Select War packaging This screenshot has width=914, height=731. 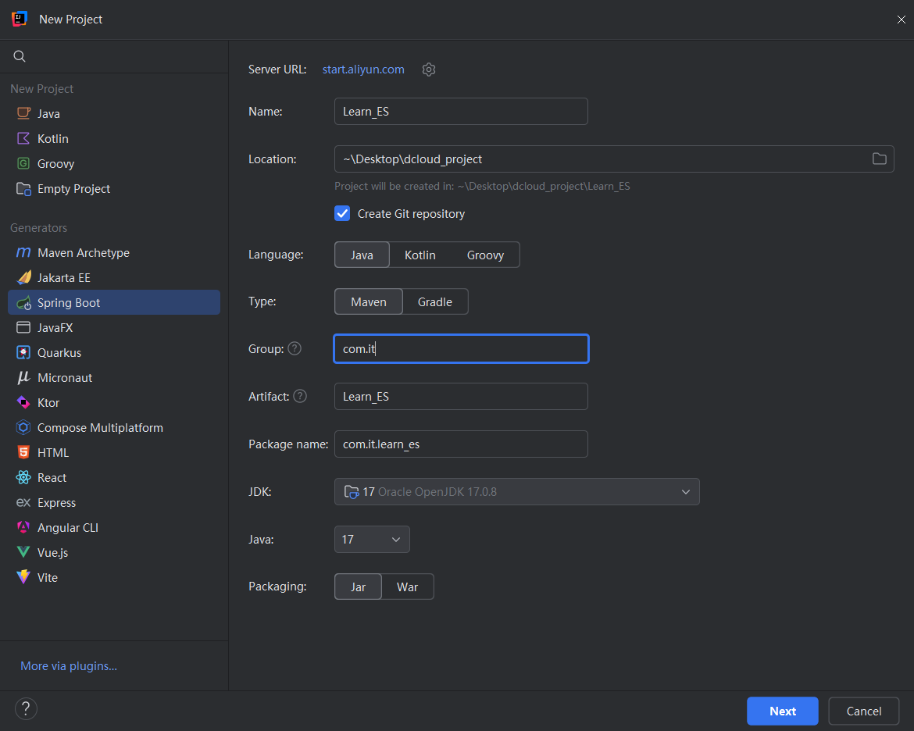click(408, 587)
